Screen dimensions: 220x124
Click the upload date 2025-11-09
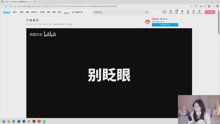(45, 24)
